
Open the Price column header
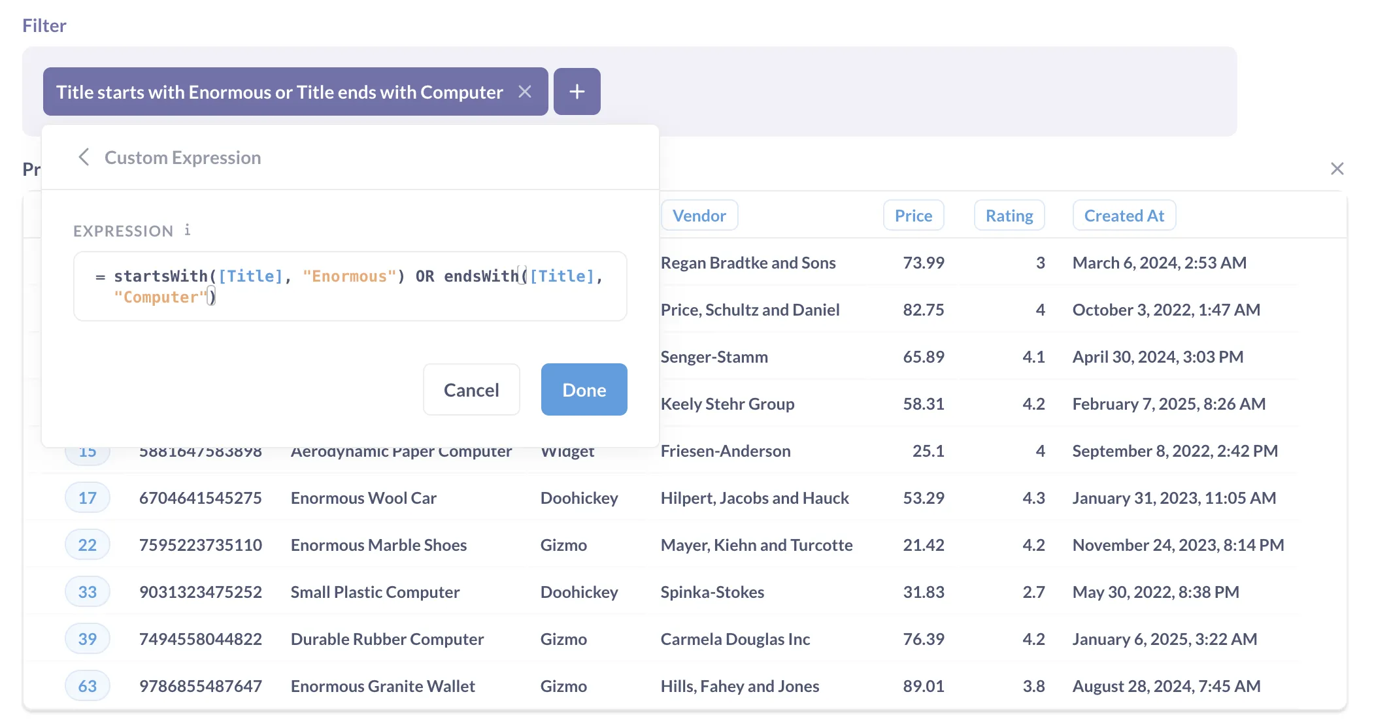point(913,216)
